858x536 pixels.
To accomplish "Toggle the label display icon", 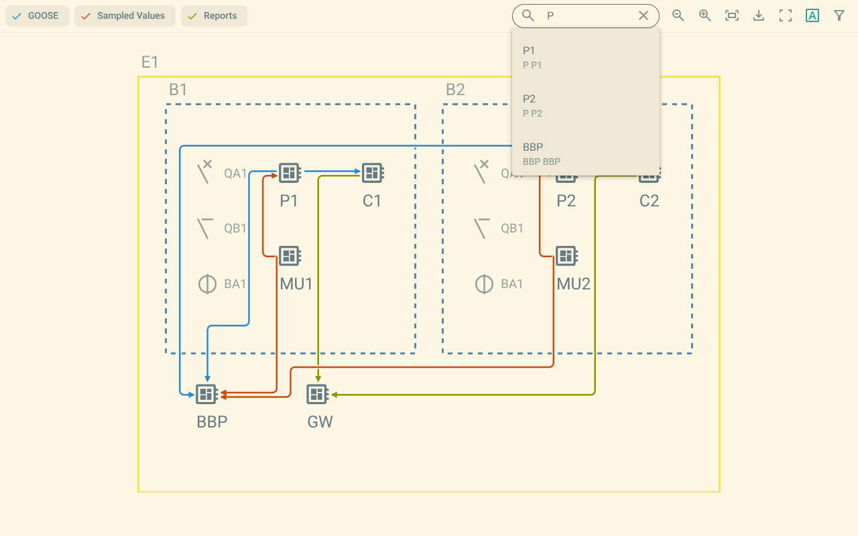I will (812, 15).
